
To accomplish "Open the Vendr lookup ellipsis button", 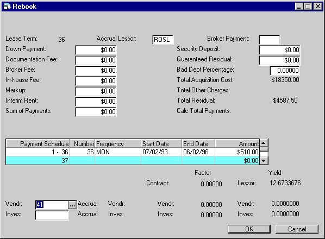I will click(72, 205).
